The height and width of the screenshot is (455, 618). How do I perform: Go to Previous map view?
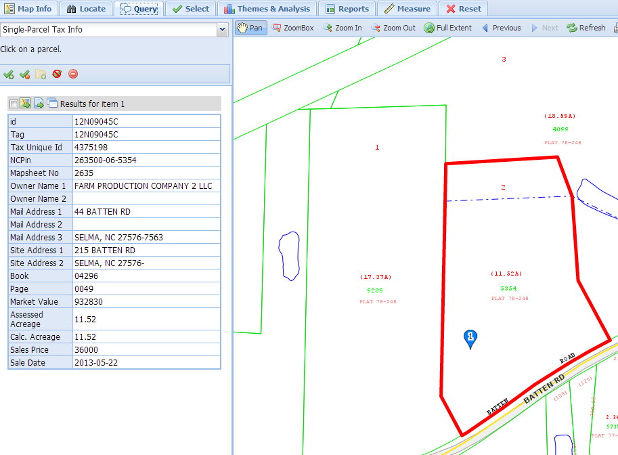(x=501, y=28)
